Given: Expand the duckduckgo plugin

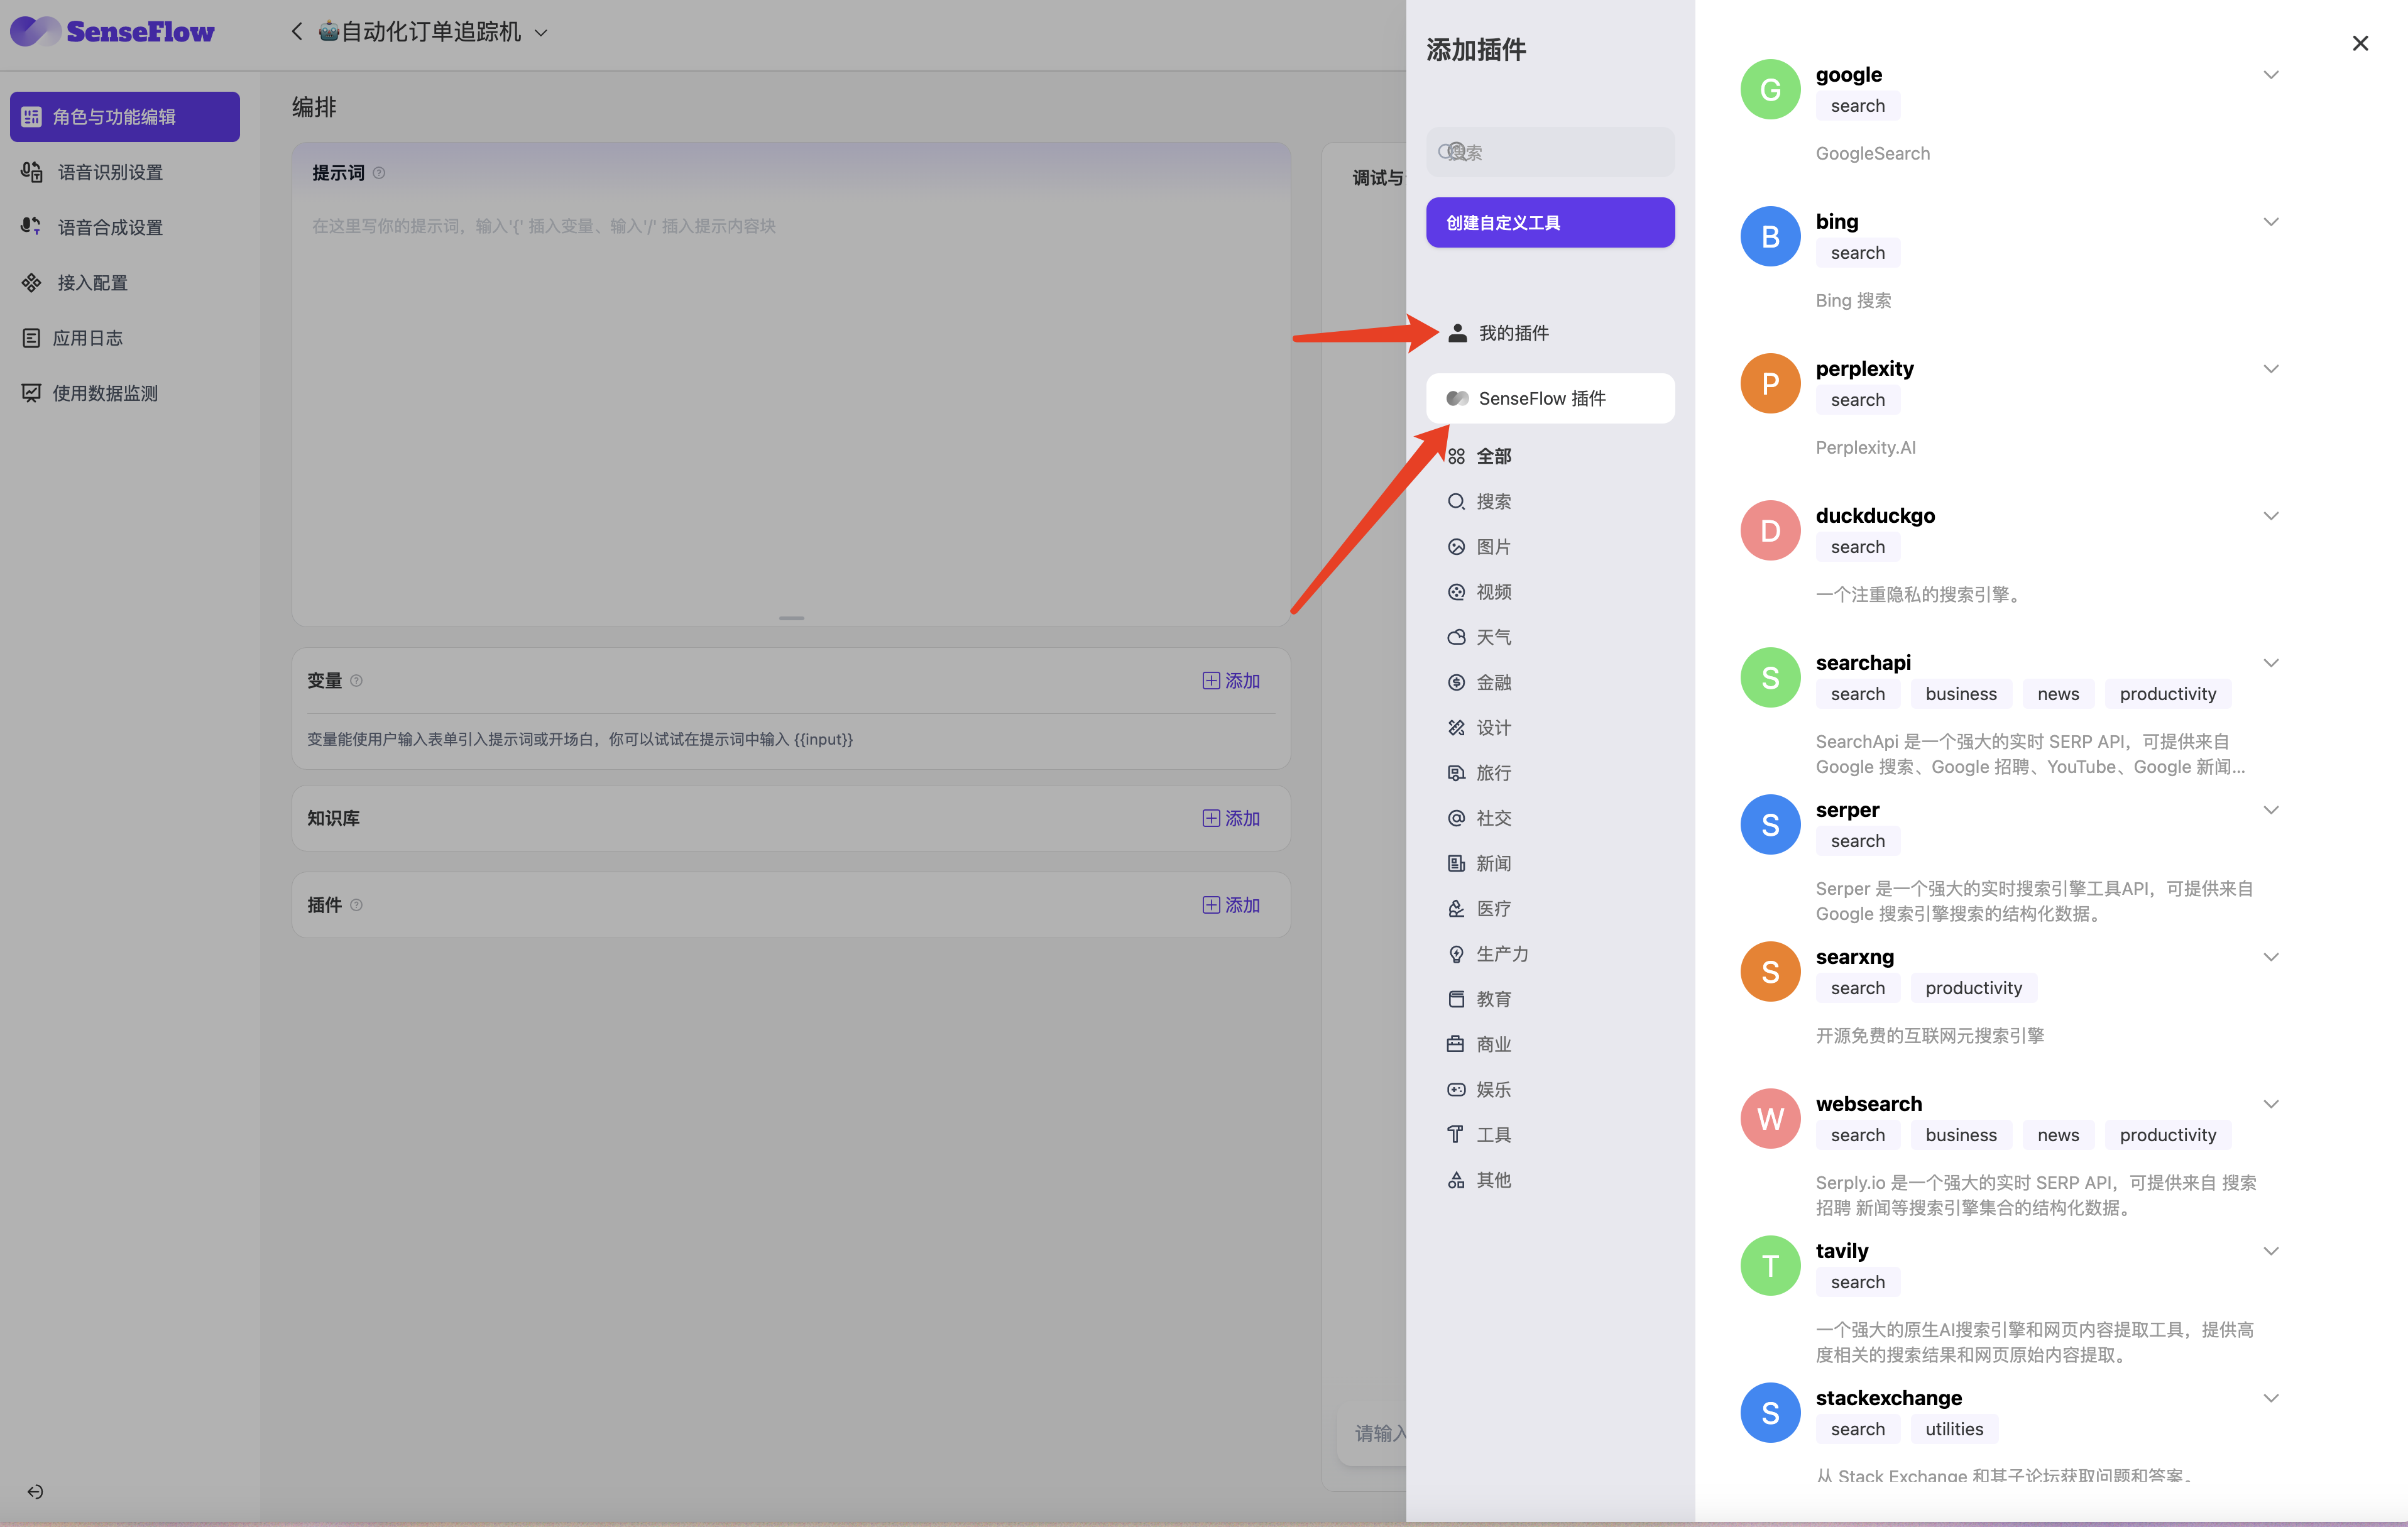Looking at the screenshot, I should 2271,516.
